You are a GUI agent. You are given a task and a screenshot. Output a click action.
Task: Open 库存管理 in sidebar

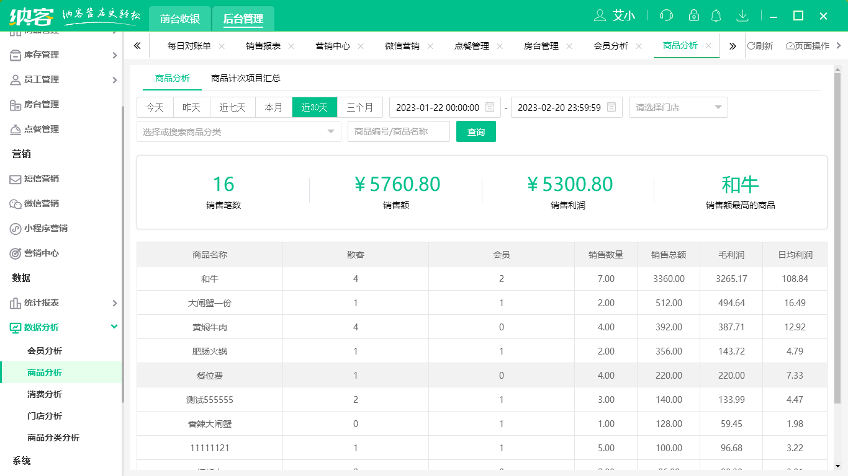42,55
